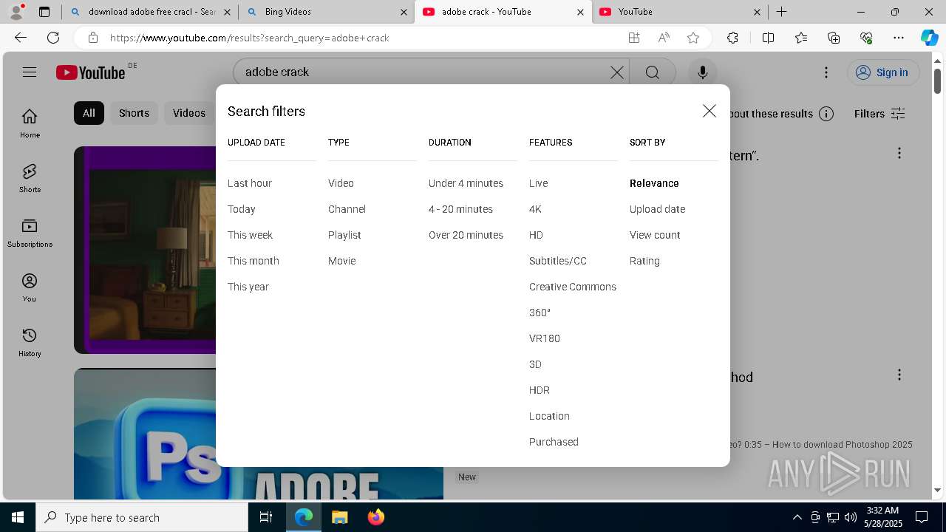This screenshot has width=946, height=532.
Task: Enable the 'Purchased' feature filter
Action: 554,442
